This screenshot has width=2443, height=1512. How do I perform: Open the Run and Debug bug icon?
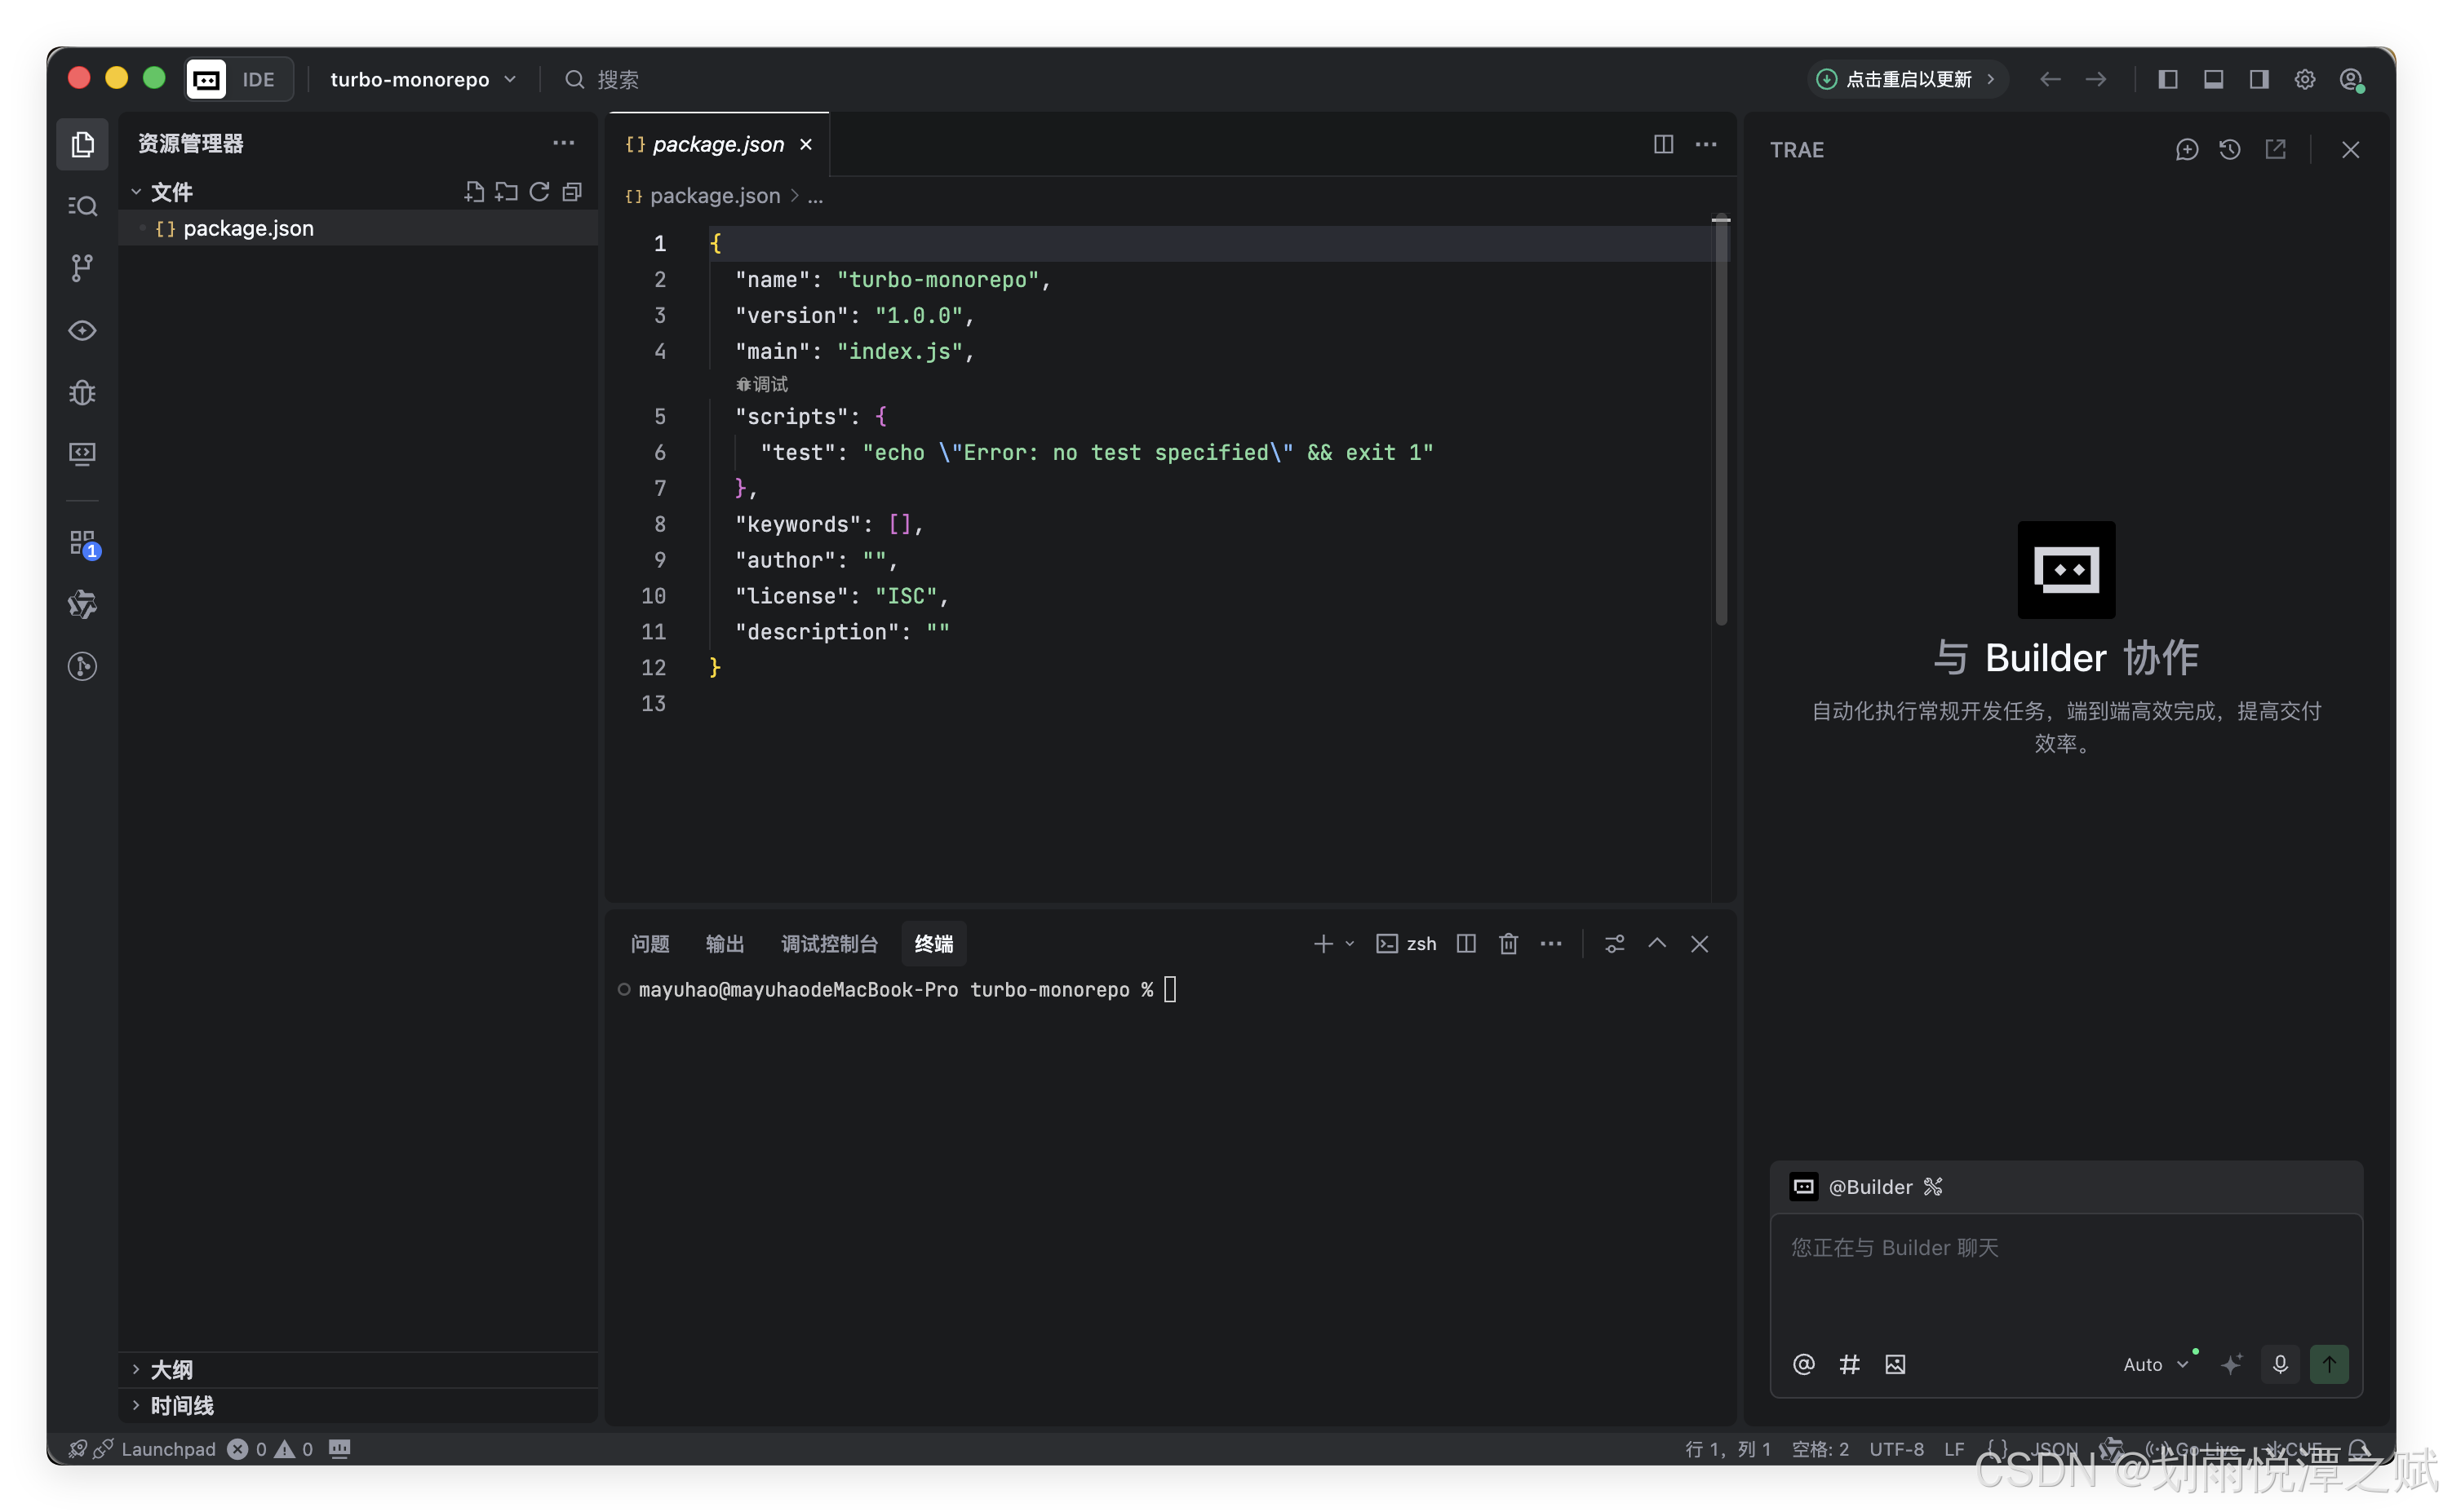point(82,392)
